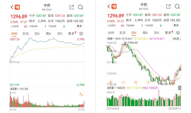This screenshot has width=191, height=113.
Task: Open the 成交额 dropdown in left panel
Action: tap(14, 89)
